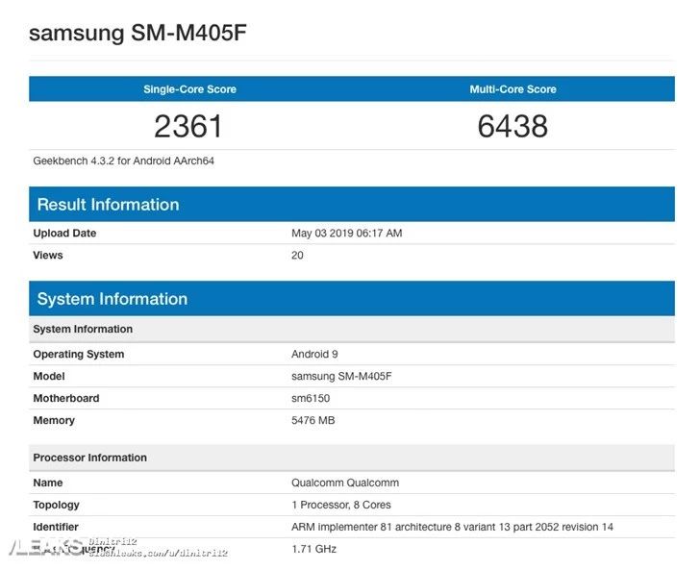Click the ARM implementer Identifier value
The image size is (700, 570).
(452, 527)
